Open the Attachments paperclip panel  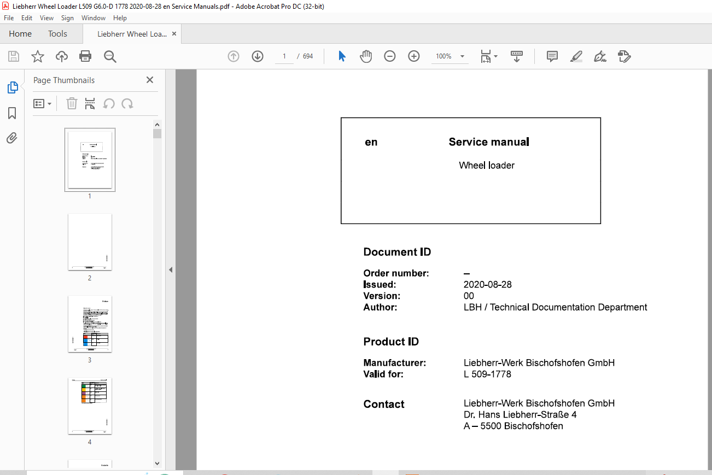(12, 138)
